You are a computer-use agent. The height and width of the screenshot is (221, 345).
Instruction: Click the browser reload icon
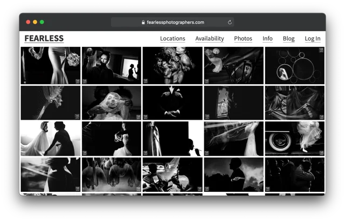coord(230,22)
